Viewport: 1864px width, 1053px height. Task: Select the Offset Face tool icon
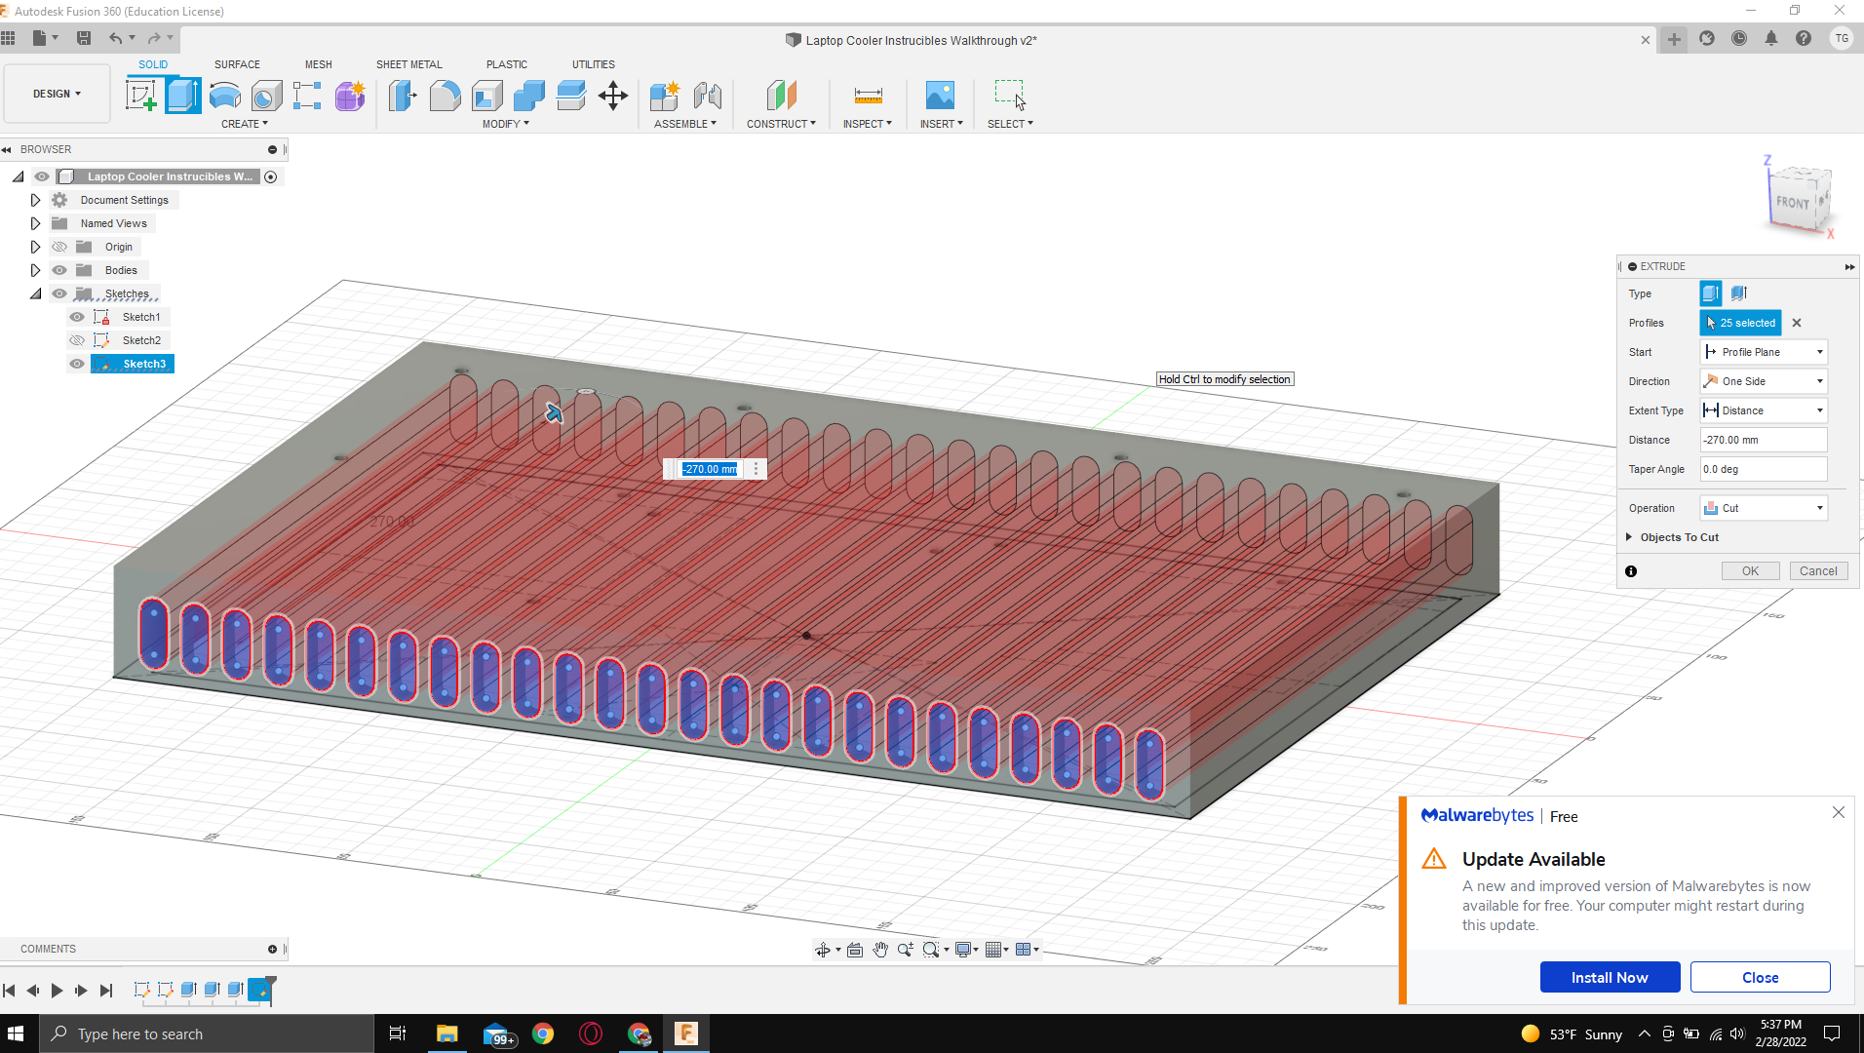[x=570, y=96]
